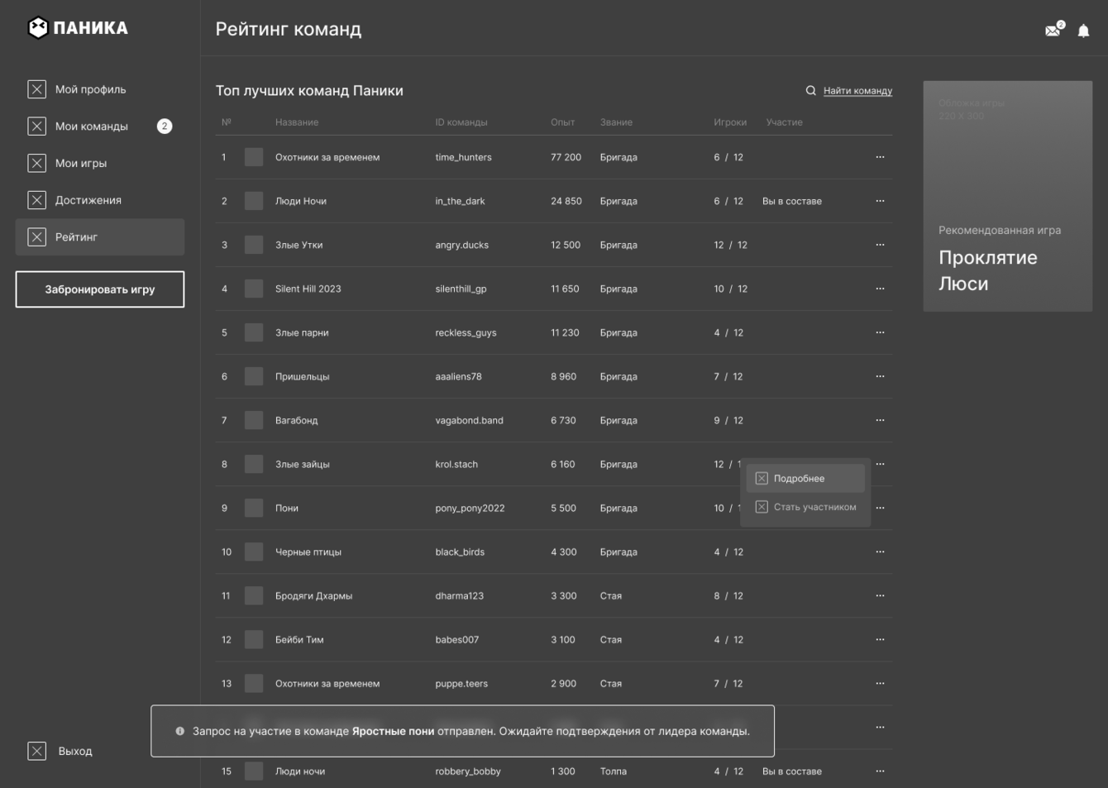Go to Мои игры section
The height and width of the screenshot is (788, 1108).
coord(81,164)
